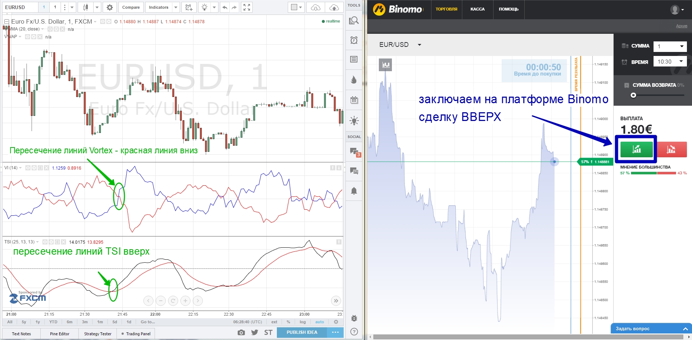
Task: Add an alert with the alarm-clock plus icon
Action: tap(189, 7)
